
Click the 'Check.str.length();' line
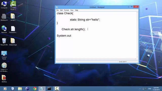coord(73,29)
